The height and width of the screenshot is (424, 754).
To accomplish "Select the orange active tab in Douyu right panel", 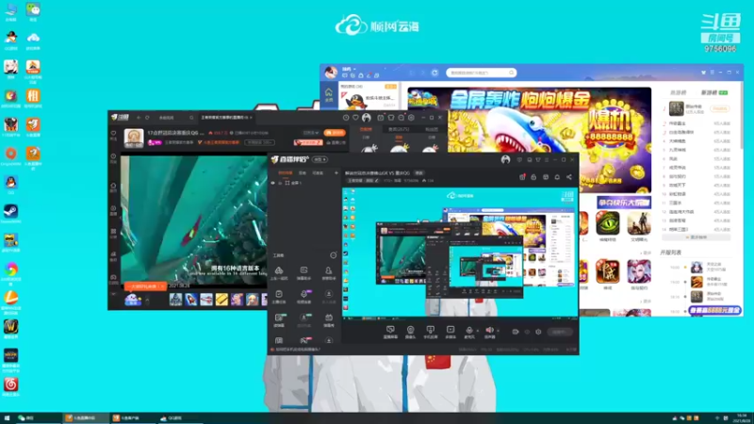I will 366,129.
